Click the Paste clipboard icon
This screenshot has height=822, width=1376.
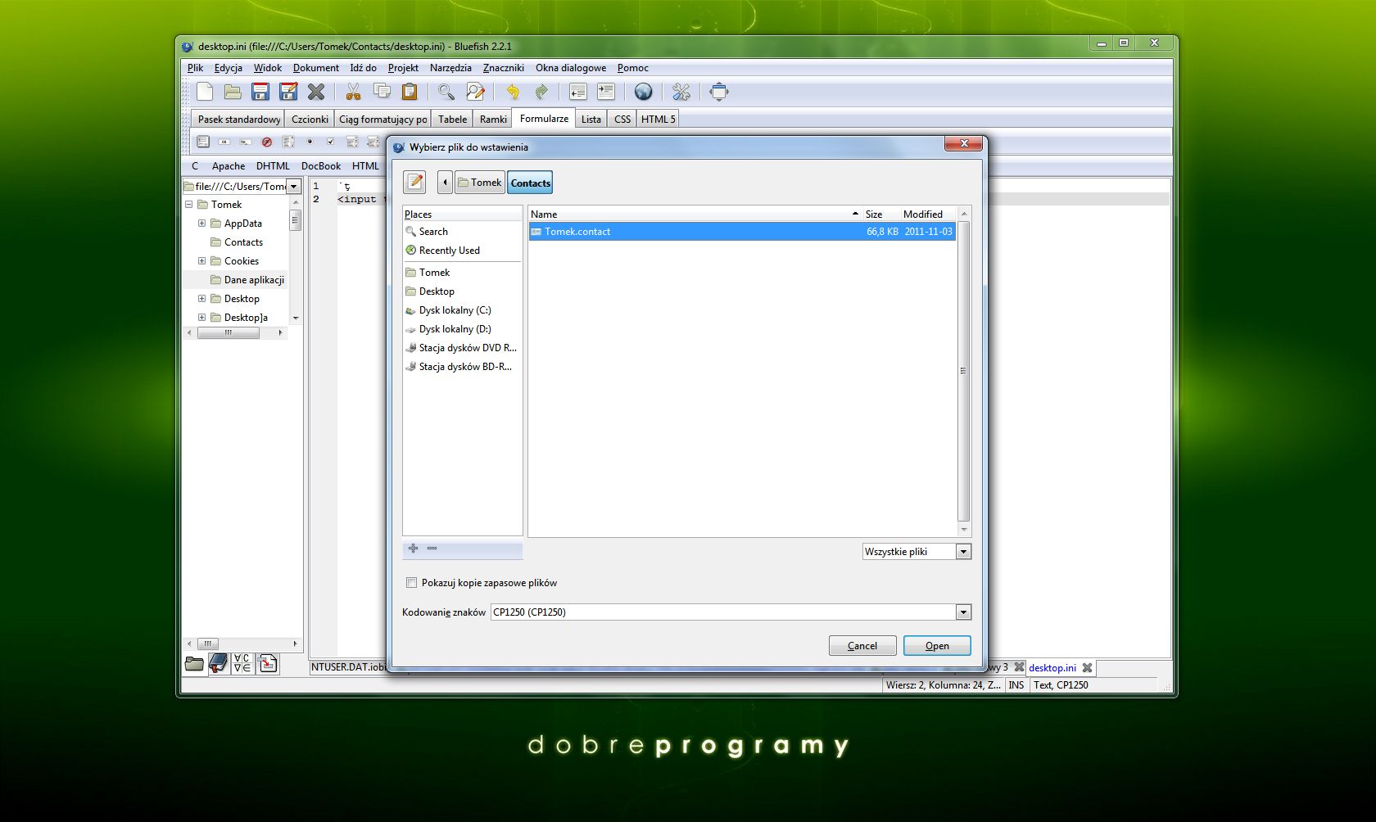410,92
